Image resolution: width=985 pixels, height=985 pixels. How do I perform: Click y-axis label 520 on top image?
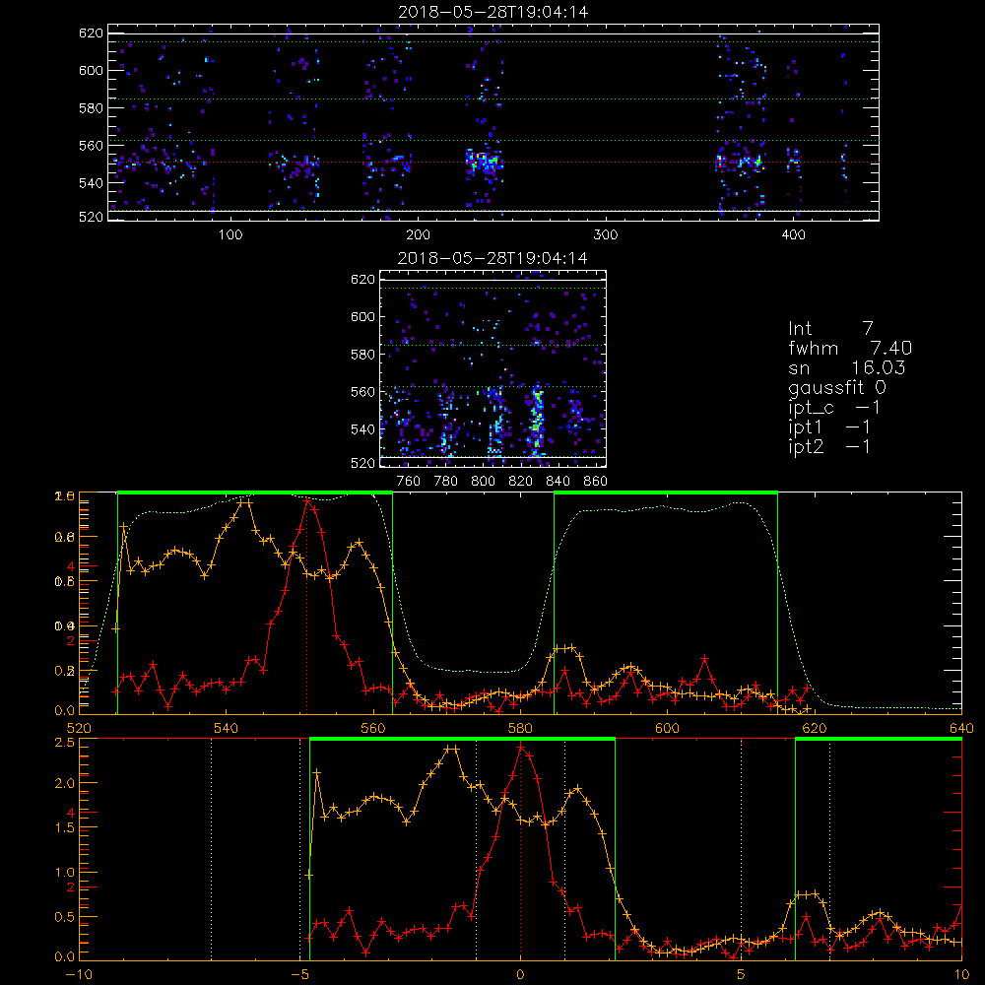point(91,217)
